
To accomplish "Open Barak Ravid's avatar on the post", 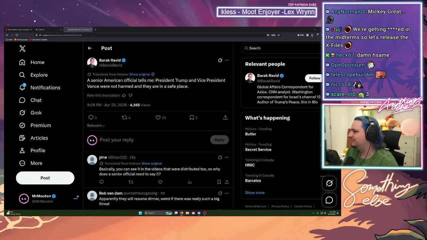I will pyautogui.click(x=92, y=63).
